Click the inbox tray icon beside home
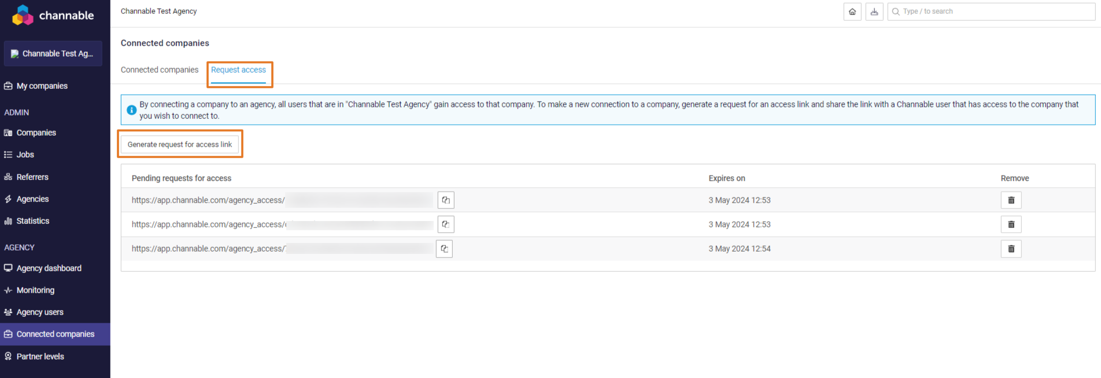 874,12
